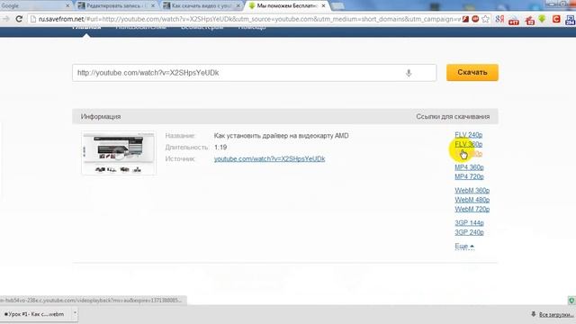Close the 'Редактировать запись' tab

(153, 6)
